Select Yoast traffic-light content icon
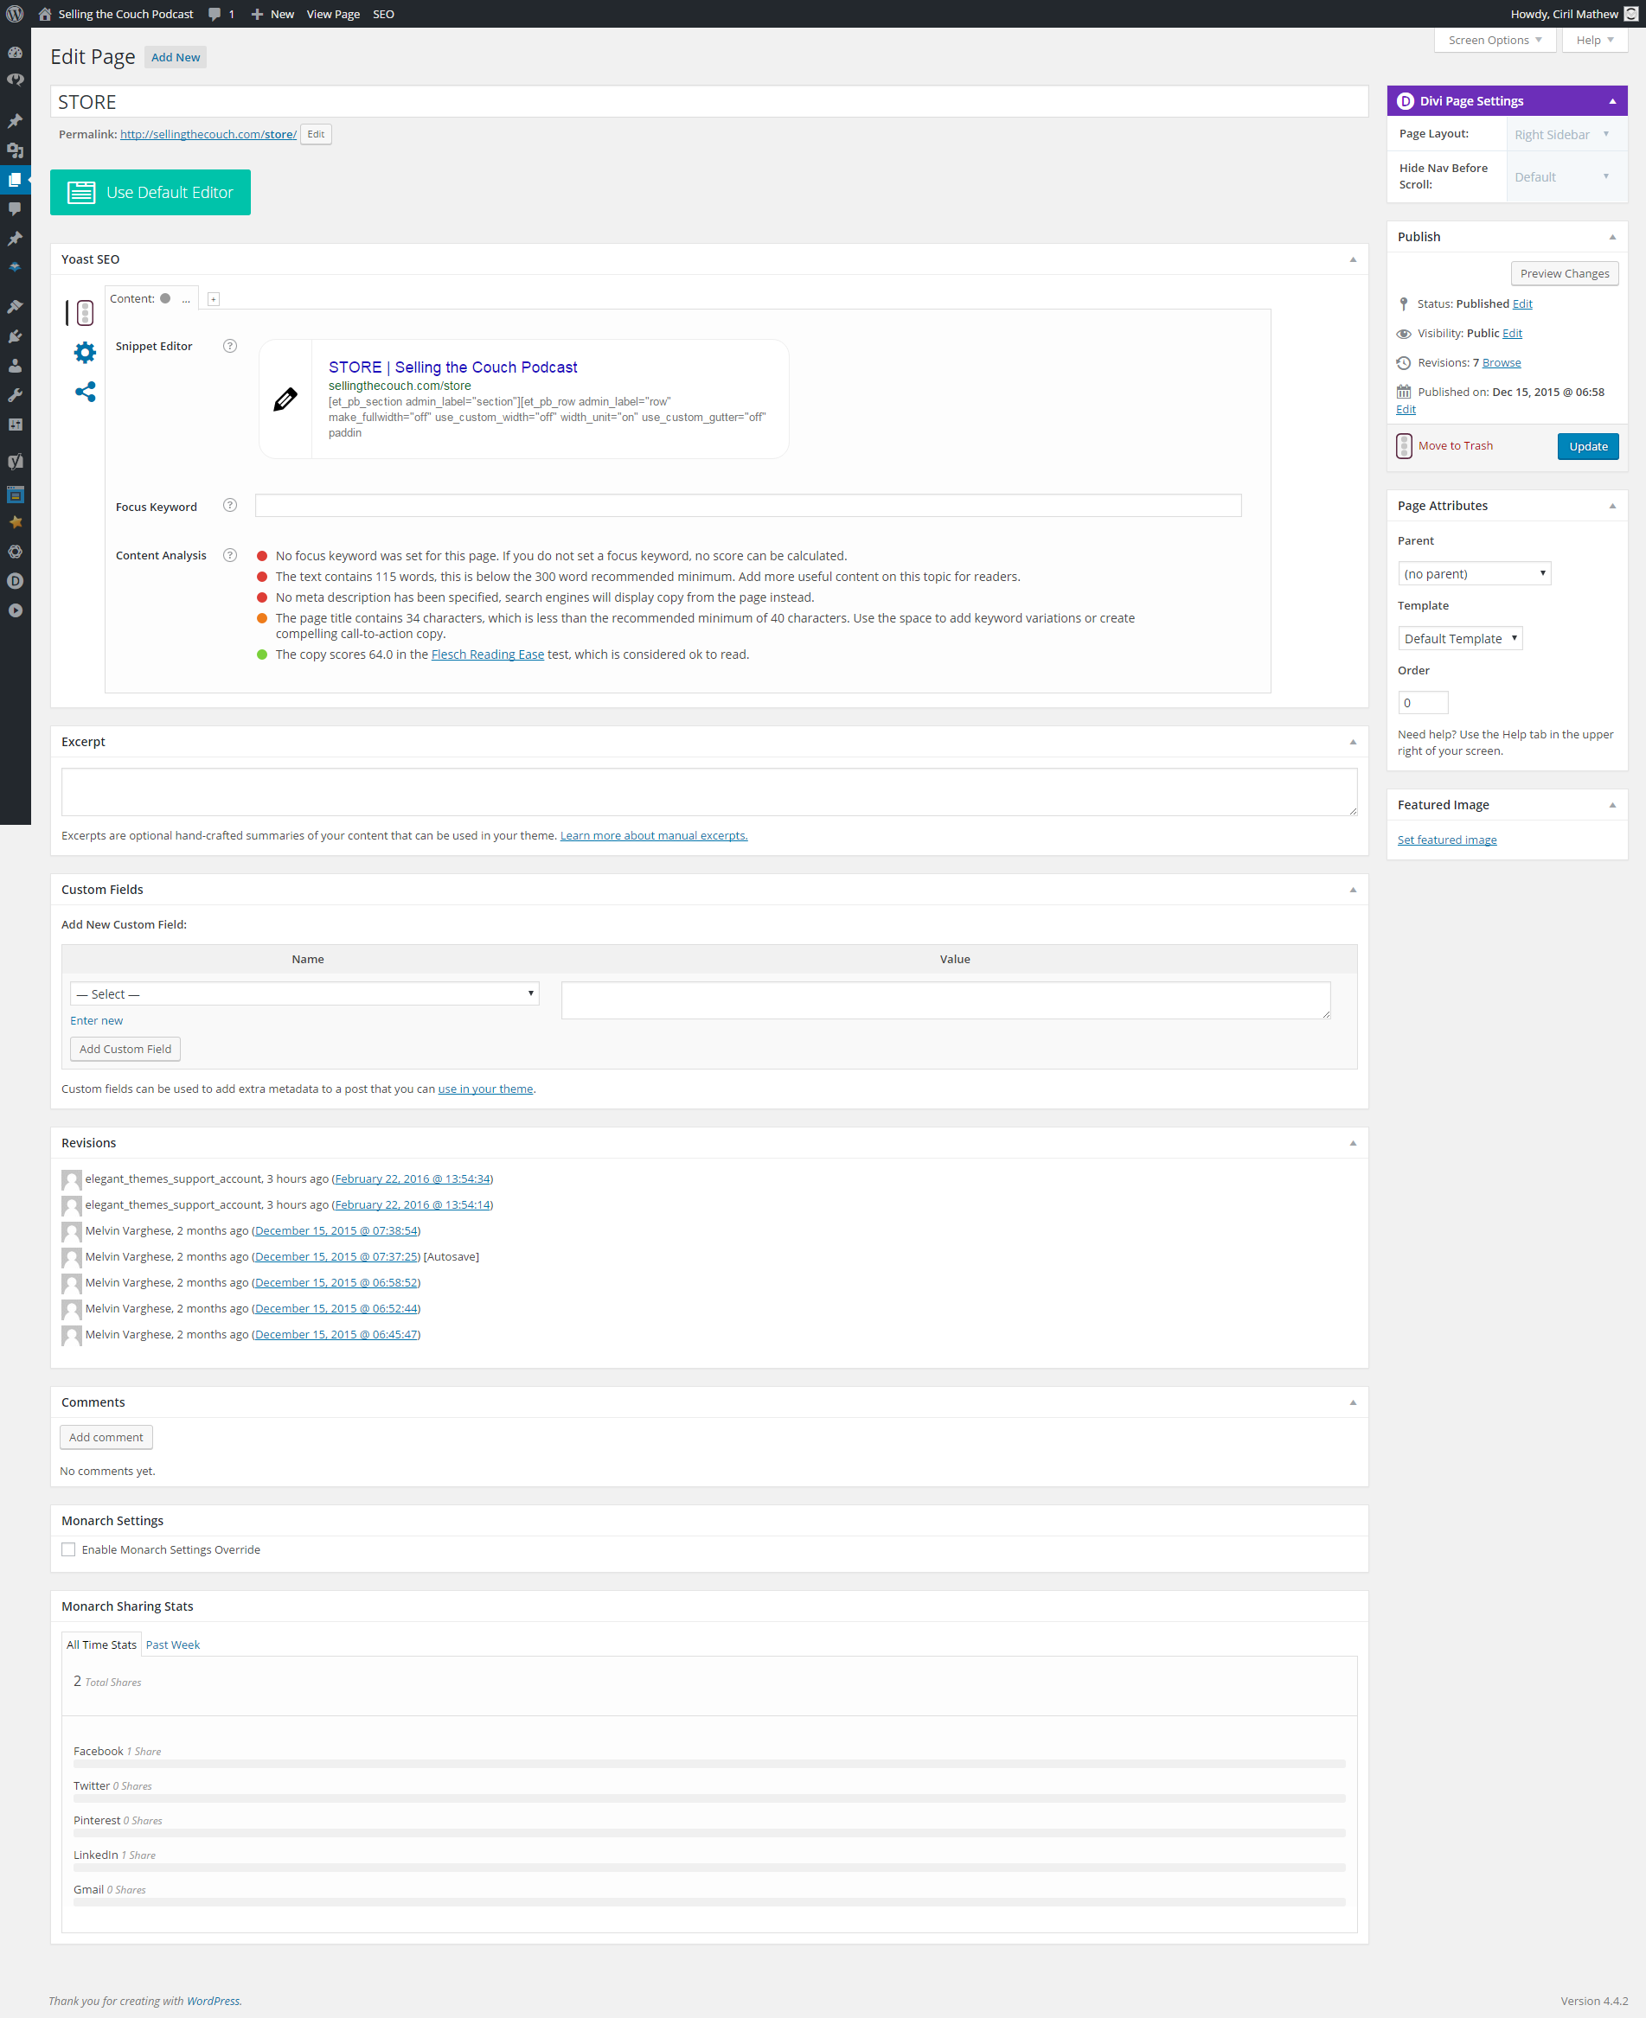This screenshot has height=2018, width=1646. click(x=85, y=312)
